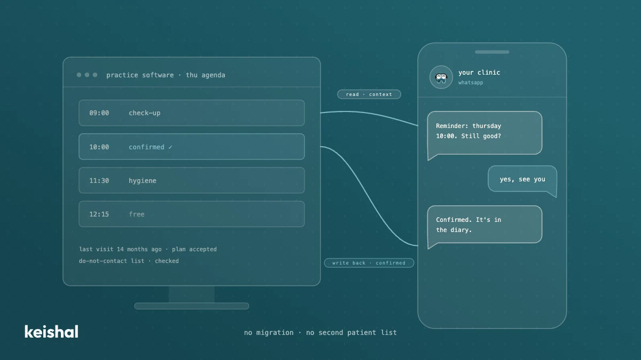Click the 'your clinic' chat header name
This screenshot has width=641, height=360.
pos(479,73)
